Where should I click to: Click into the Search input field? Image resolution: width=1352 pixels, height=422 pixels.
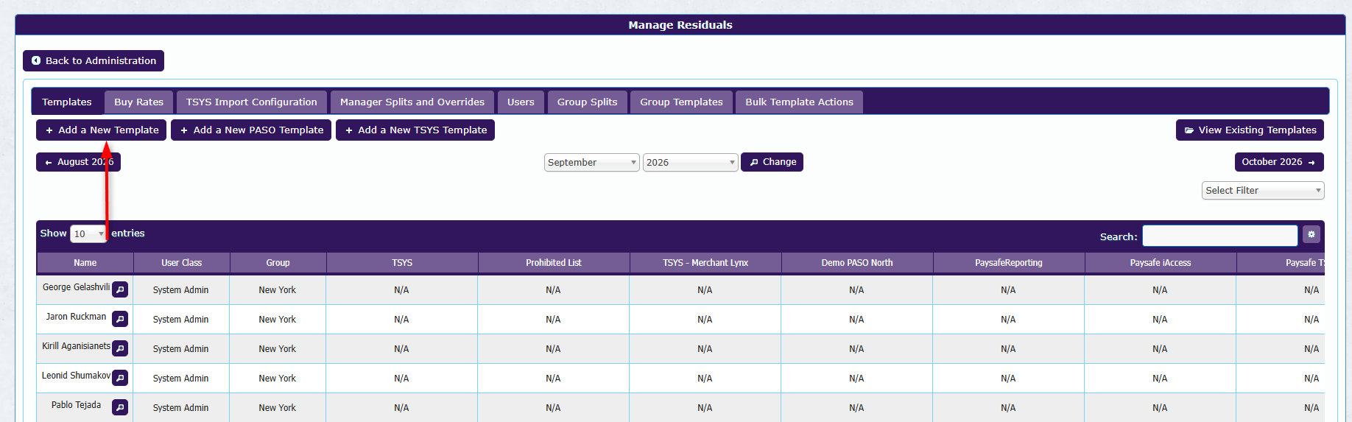coord(1219,236)
